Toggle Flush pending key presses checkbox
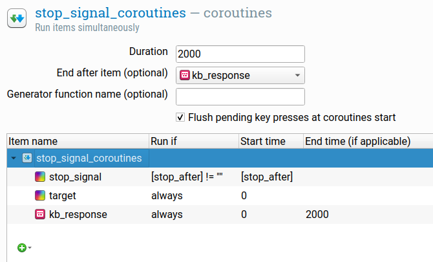This screenshot has width=433, height=262. tap(180, 118)
